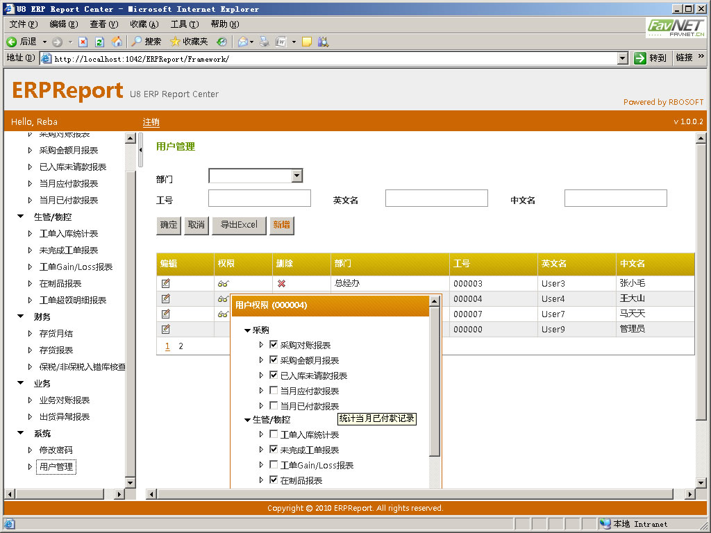Stop page loading with red X icon
Screen dimensions: 711x533
tap(83, 42)
